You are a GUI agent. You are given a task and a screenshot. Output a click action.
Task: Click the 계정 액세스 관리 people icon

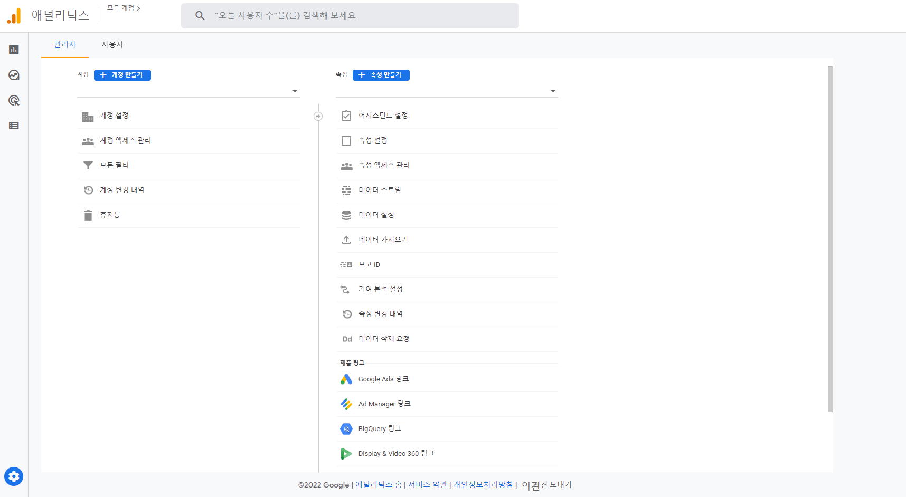click(x=88, y=141)
